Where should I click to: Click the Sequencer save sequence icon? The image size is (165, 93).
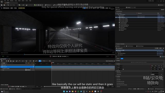[x=6, y=61]
